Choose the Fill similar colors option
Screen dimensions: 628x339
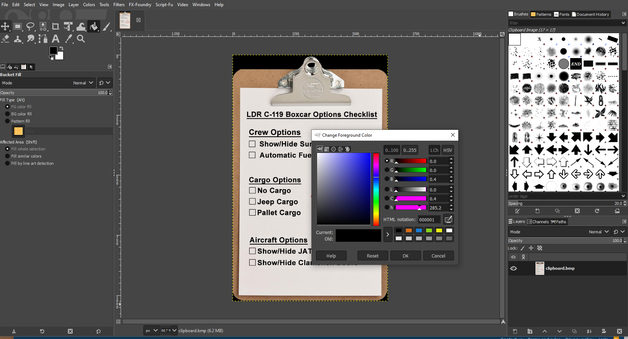pos(7,156)
